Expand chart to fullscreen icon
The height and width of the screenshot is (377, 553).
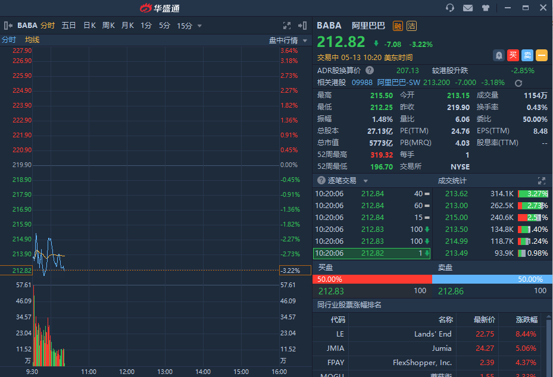coord(287,26)
